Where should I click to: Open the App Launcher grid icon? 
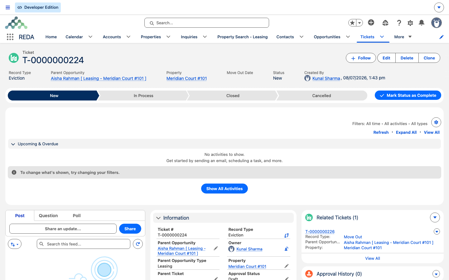point(10,37)
